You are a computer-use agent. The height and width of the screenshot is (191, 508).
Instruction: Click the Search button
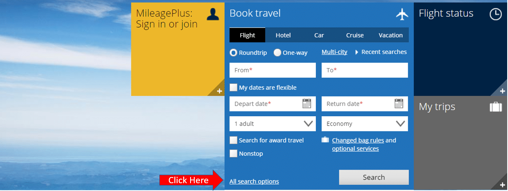374,177
